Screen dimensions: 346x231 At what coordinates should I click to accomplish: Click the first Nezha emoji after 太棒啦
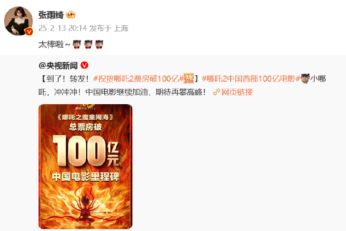click(77, 44)
